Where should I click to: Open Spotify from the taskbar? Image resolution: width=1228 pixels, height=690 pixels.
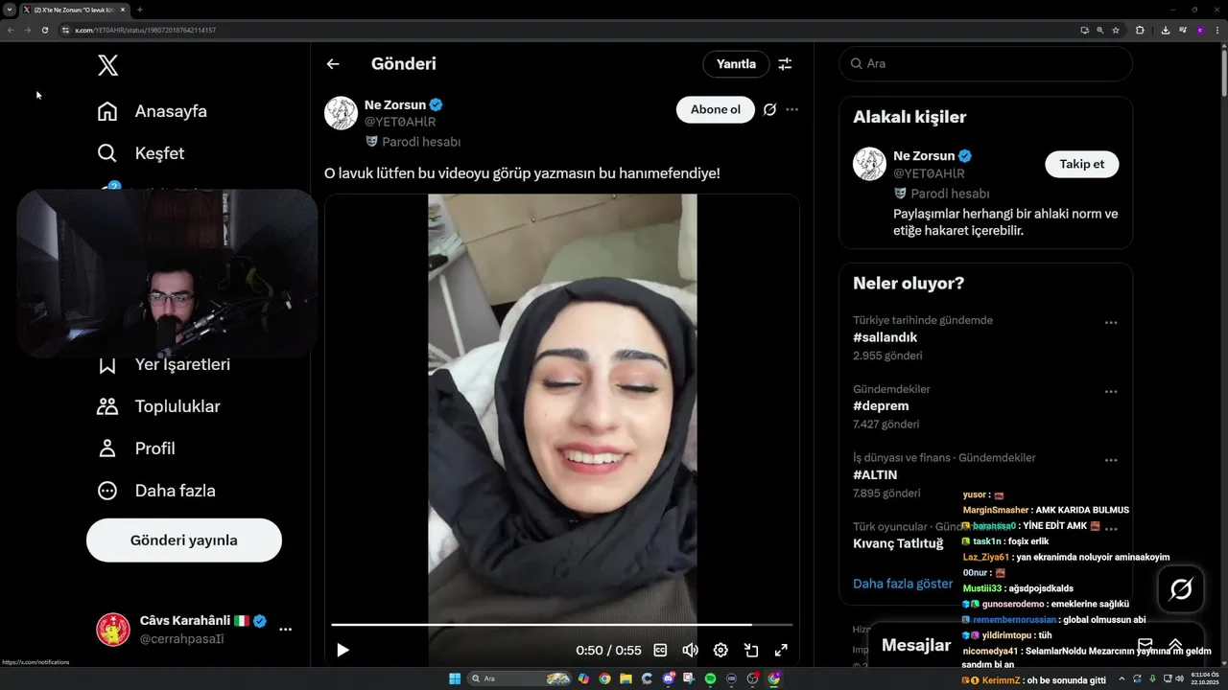(710, 678)
